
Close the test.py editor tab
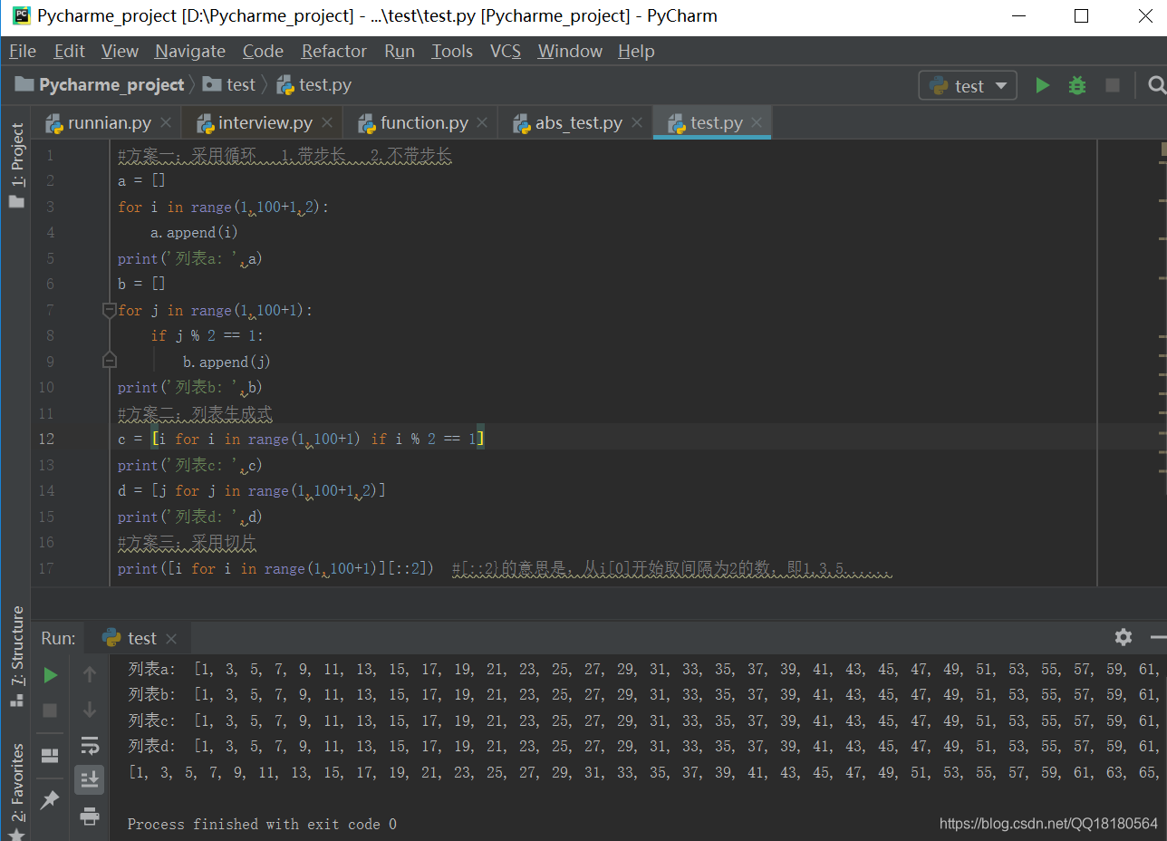click(757, 122)
